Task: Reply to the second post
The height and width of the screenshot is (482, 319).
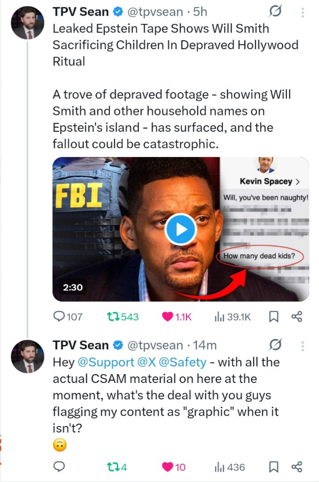Action: 59,467
